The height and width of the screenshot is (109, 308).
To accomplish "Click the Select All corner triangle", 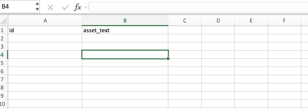I will coord(4,20).
